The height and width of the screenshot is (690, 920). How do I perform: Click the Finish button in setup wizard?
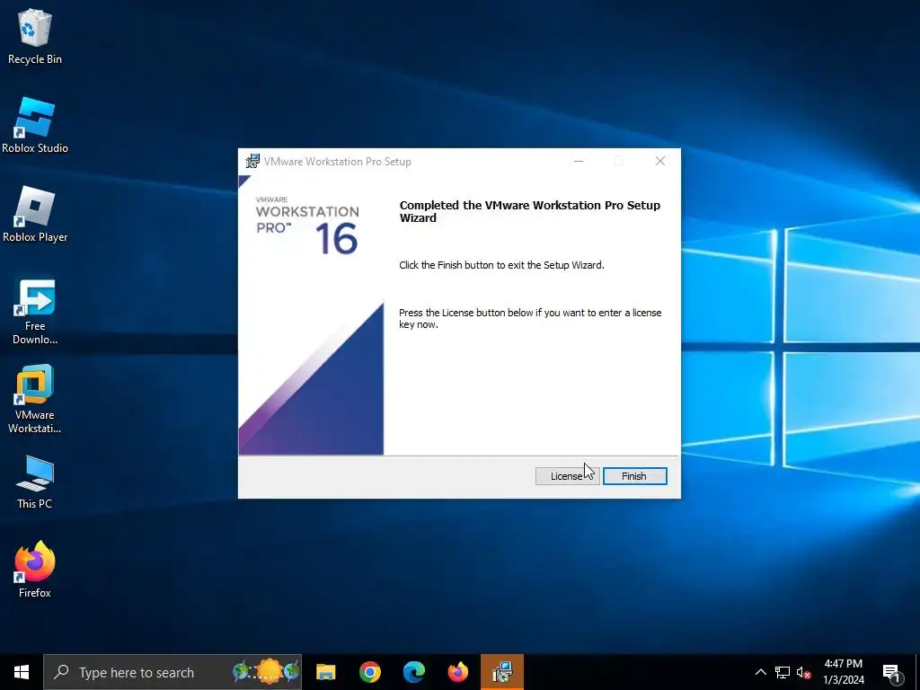point(635,476)
